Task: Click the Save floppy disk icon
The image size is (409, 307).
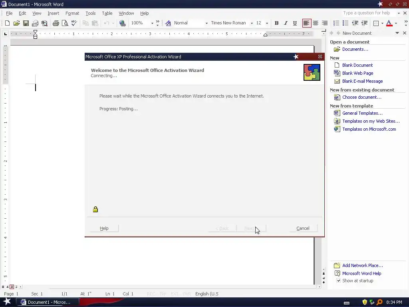Action: pyautogui.click(x=26, y=23)
